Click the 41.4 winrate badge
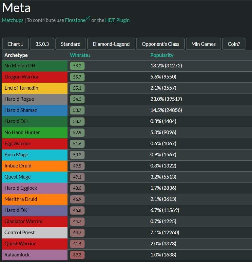The width and height of the screenshot is (252, 262). (x=77, y=244)
